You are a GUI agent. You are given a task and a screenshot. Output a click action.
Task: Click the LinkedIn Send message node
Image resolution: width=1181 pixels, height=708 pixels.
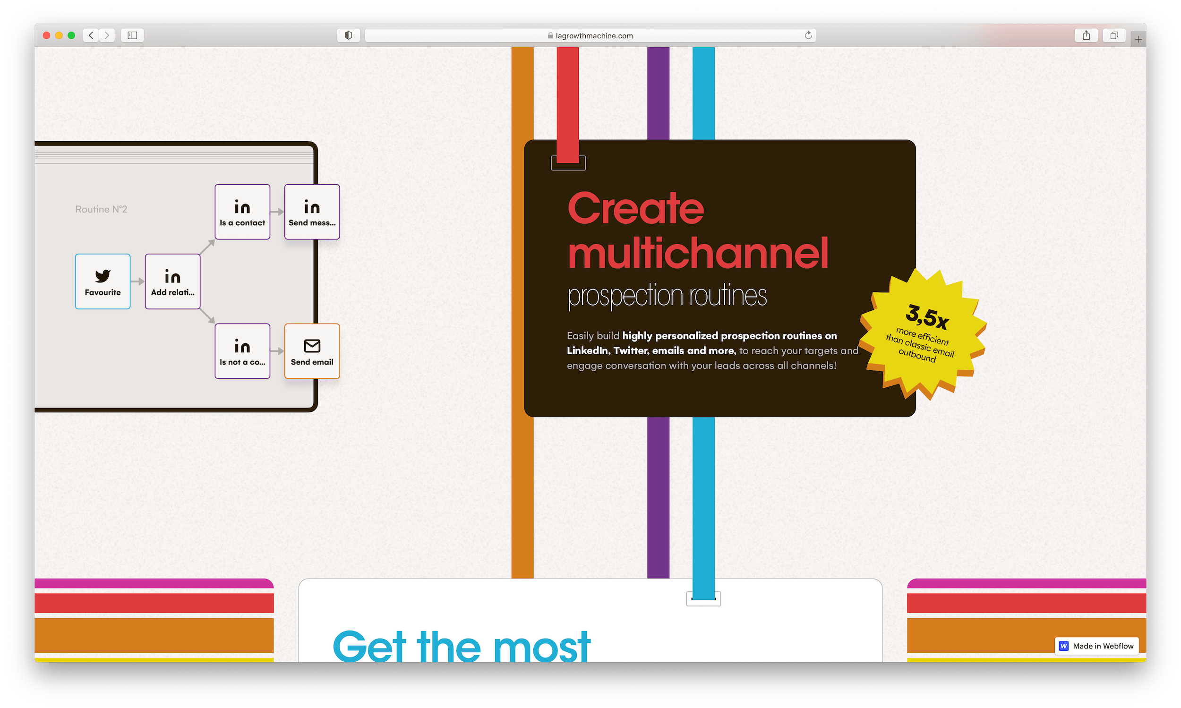(x=312, y=212)
